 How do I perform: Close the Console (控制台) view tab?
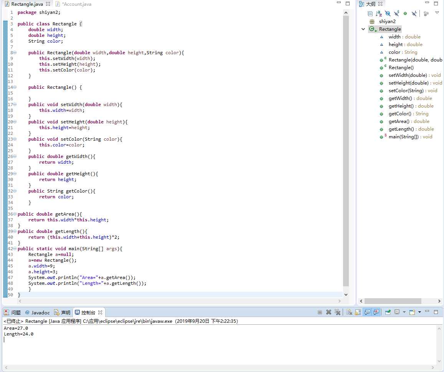[x=100, y=312]
